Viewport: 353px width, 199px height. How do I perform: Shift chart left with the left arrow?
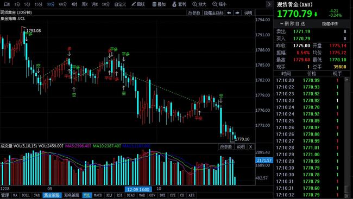(229, 13)
